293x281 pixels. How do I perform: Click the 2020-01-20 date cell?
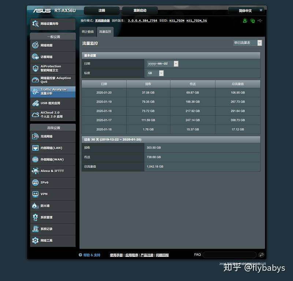104,92
